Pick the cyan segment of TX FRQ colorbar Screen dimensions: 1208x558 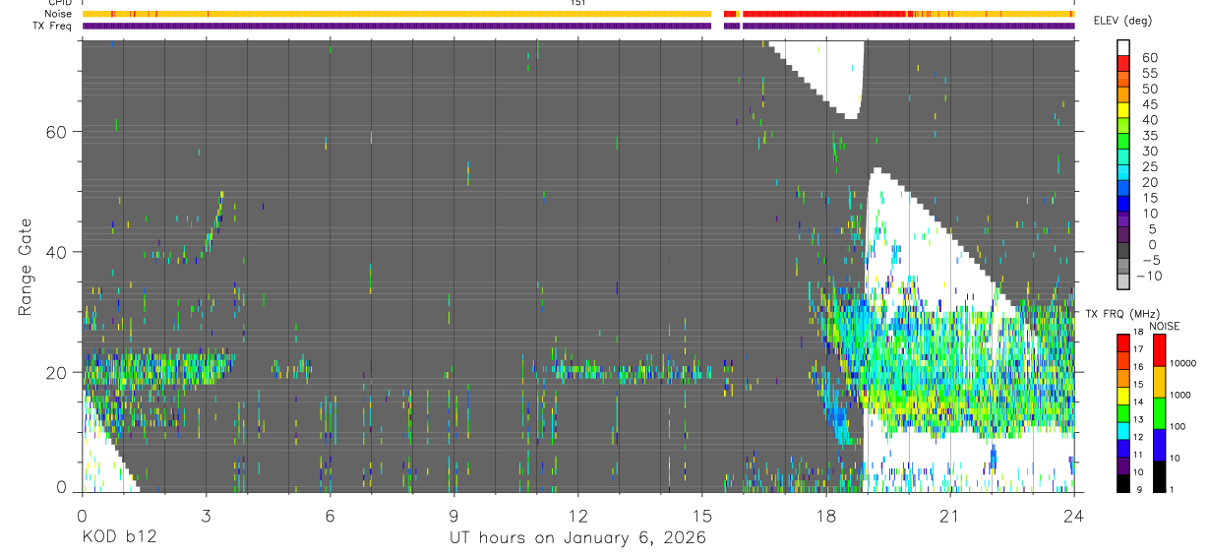coord(1122,431)
